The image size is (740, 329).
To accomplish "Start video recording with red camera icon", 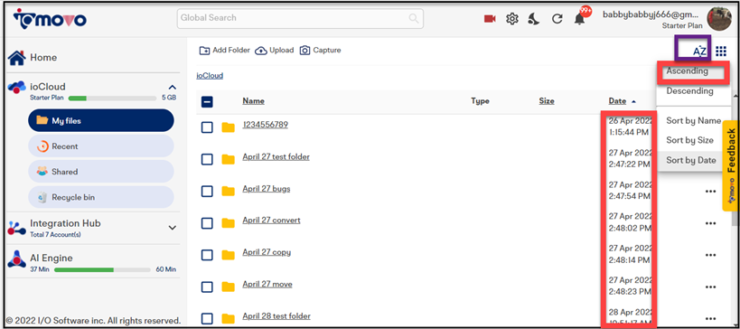I will 490,19.
